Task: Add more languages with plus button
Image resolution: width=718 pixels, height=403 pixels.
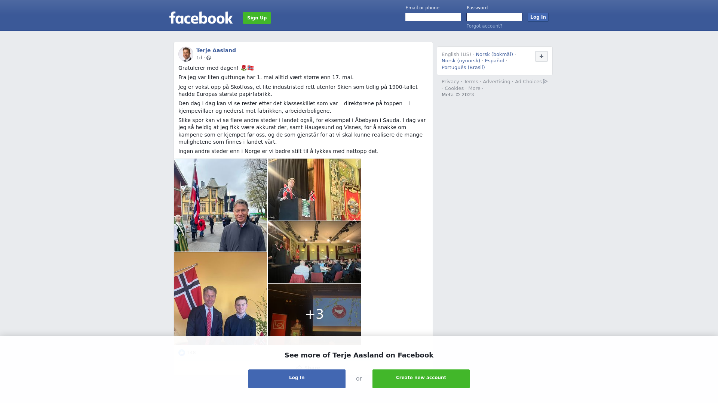Action: pos(541,56)
